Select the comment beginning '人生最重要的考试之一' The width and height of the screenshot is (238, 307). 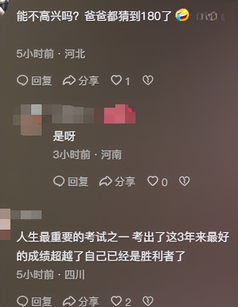pos(122,247)
